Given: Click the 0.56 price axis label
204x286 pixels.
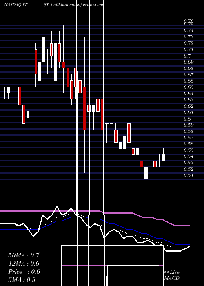Looking at the screenshot, I should pyautogui.click(x=188, y=144).
